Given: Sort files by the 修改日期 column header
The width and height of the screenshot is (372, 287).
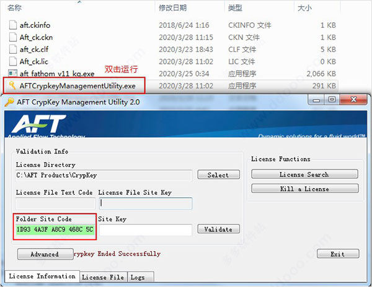Looking at the screenshot, I should pyautogui.click(x=173, y=8).
